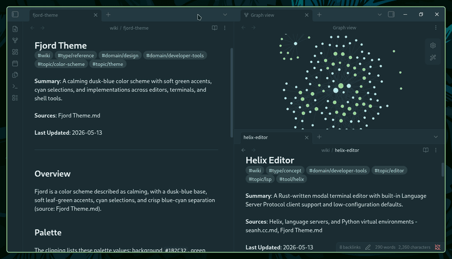Click Fjord Theme note title heading
This screenshot has height=259, width=452.
coord(61,45)
